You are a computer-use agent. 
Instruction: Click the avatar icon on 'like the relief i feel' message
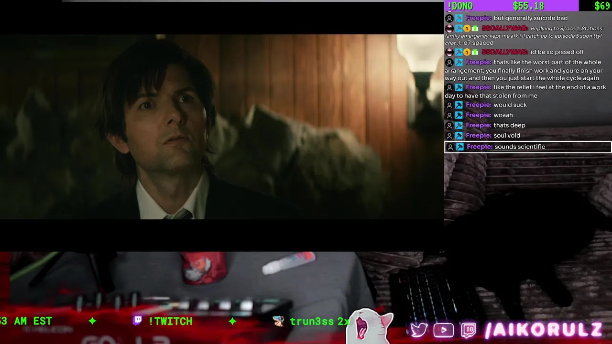[x=449, y=87]
